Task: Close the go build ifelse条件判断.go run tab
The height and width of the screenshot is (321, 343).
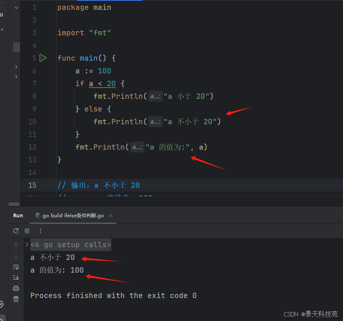Action: (111, 216)
